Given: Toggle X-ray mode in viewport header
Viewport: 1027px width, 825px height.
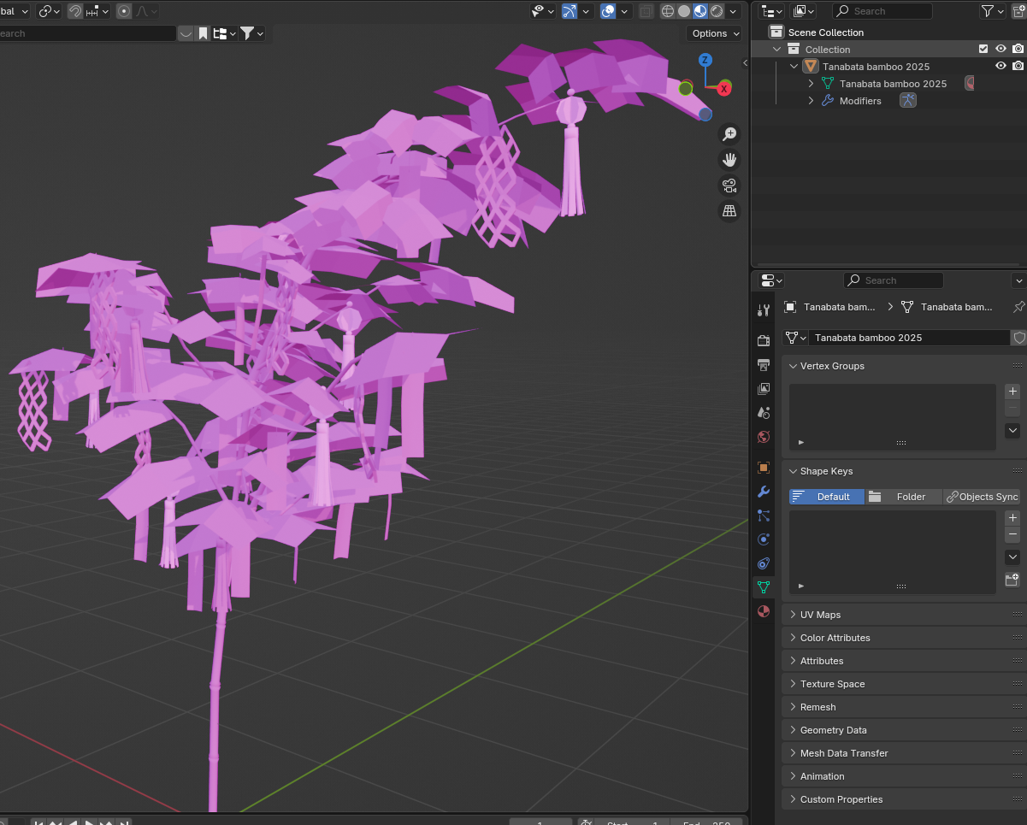Looking at the screenshot, I should [646, 11].
